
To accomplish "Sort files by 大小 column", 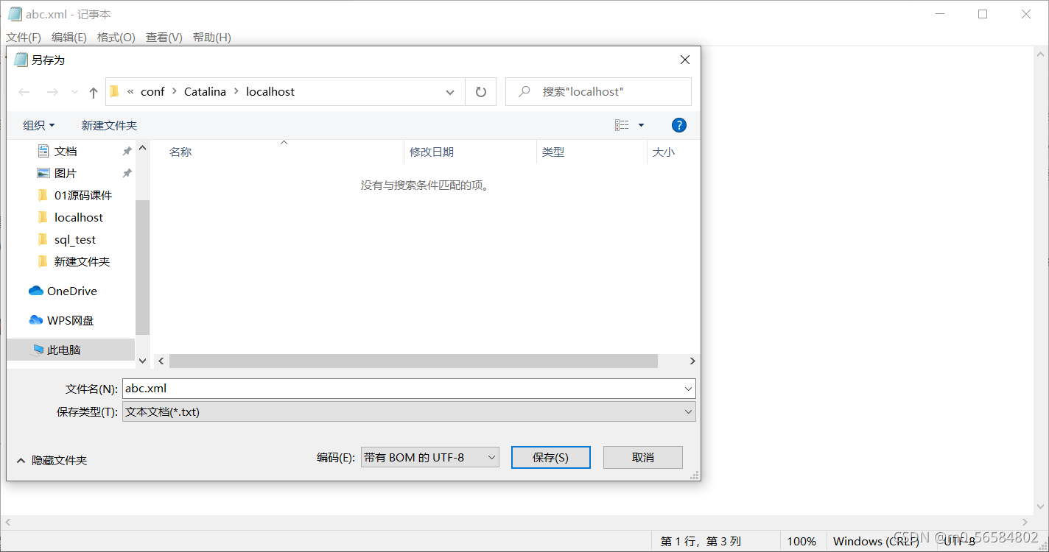I will pos(664,152).
